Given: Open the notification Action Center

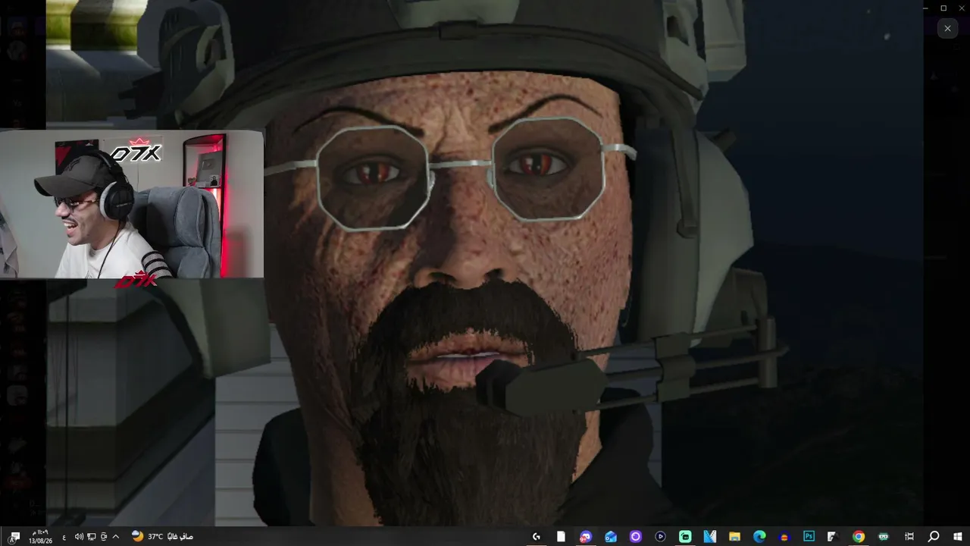Looking at the screenshot, I should point(14,536).
